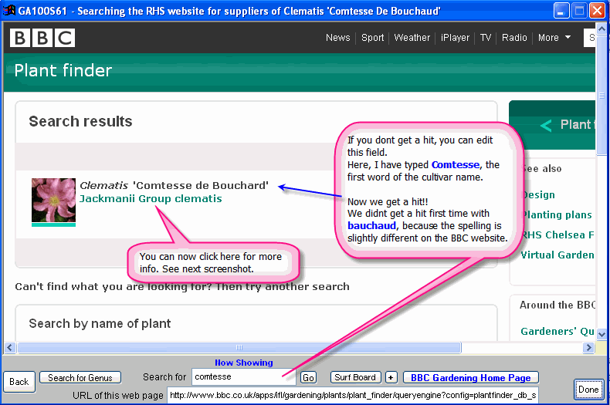Open the Weather link in BBC header
This screenshot has height=405, width=610.
coord(412,38)
